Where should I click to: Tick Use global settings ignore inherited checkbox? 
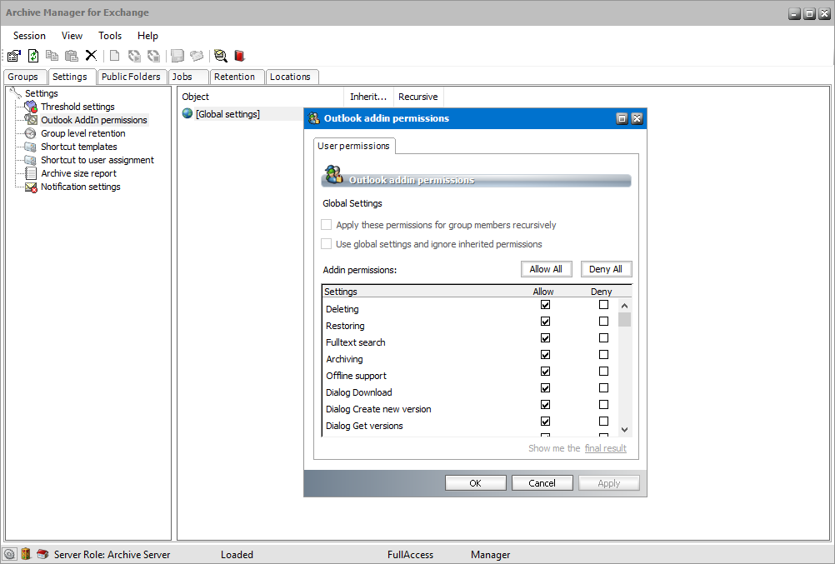[x=327, y=244]
